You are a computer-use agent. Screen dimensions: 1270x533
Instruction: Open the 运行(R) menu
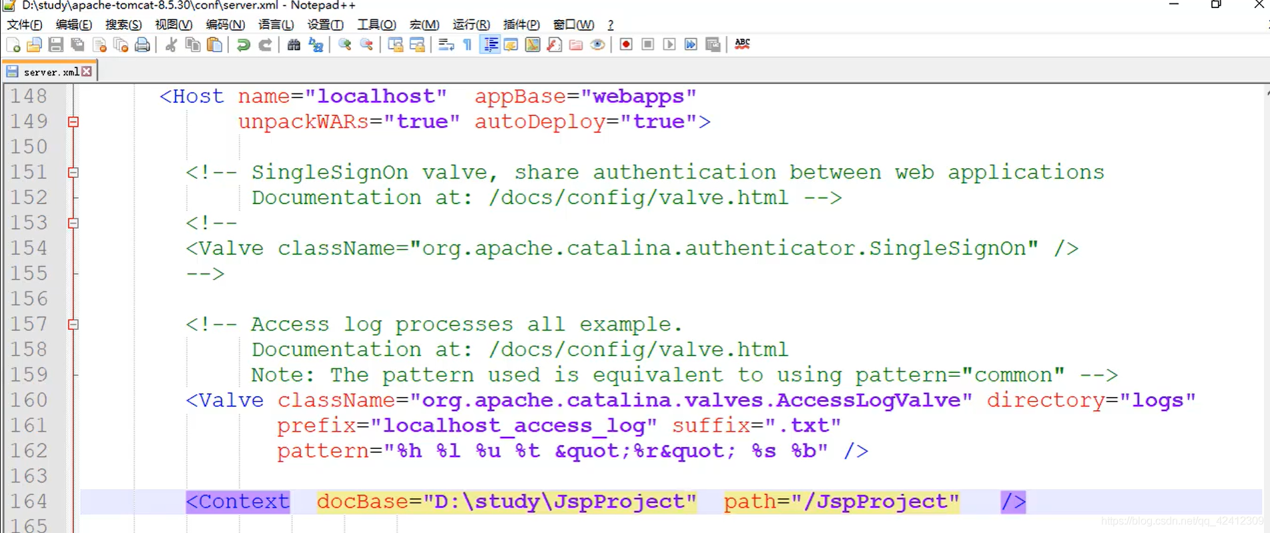471,25
